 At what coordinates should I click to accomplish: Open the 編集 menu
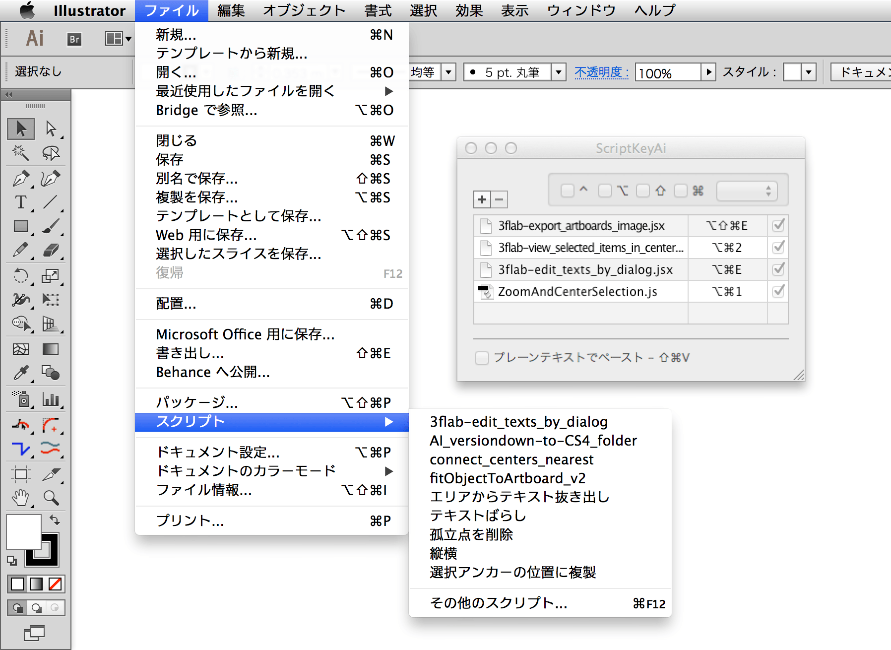click(x=231, y=10)
